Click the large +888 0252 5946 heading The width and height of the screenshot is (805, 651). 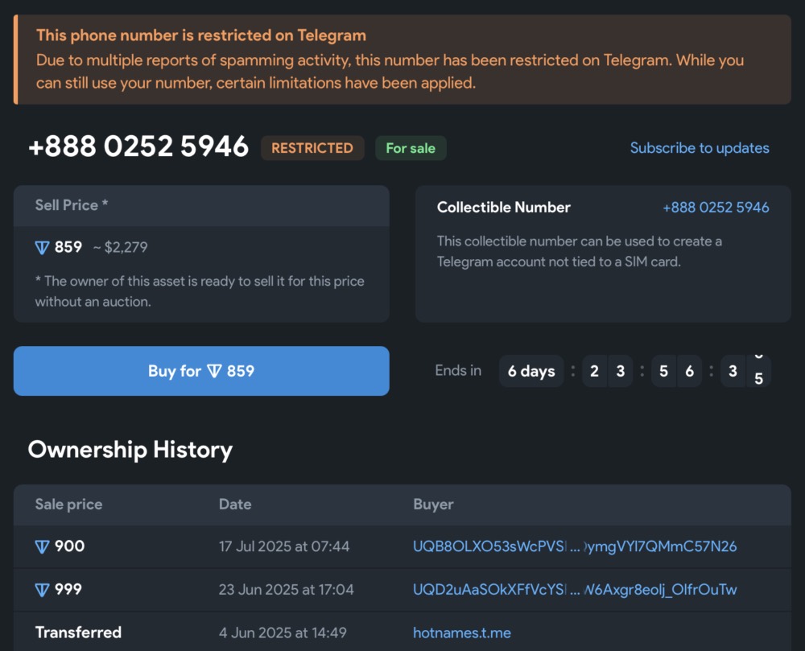[138, 147]
